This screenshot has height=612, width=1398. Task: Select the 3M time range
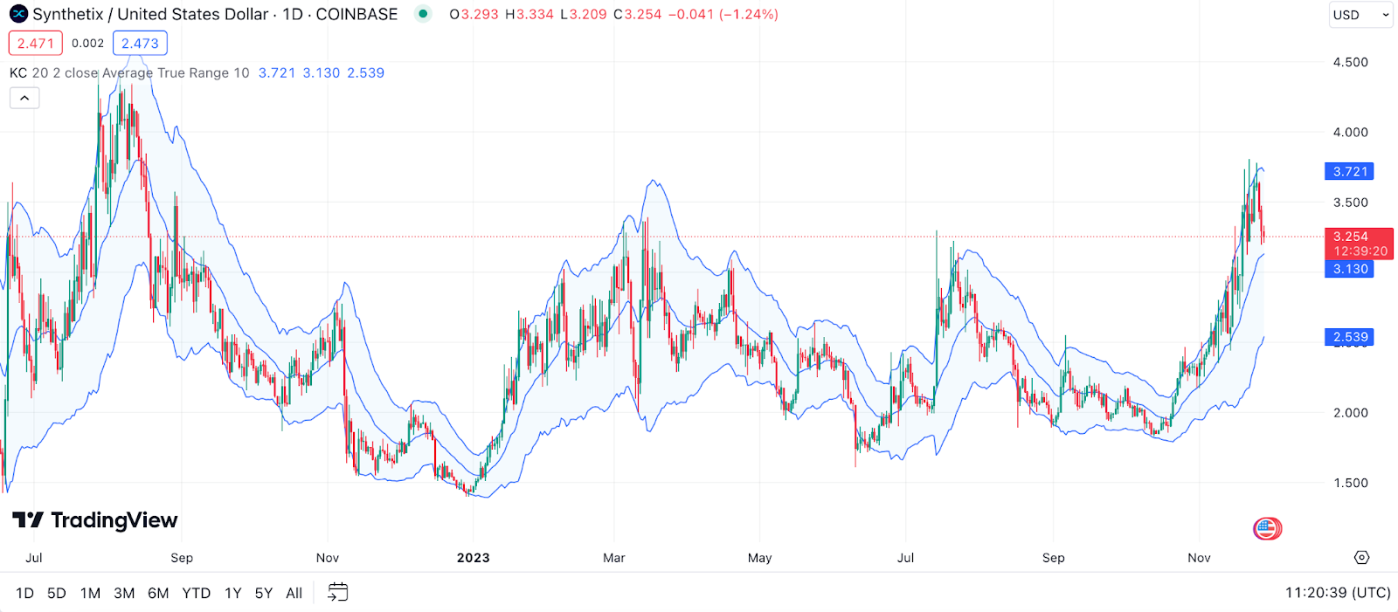(x=124, y=594)
